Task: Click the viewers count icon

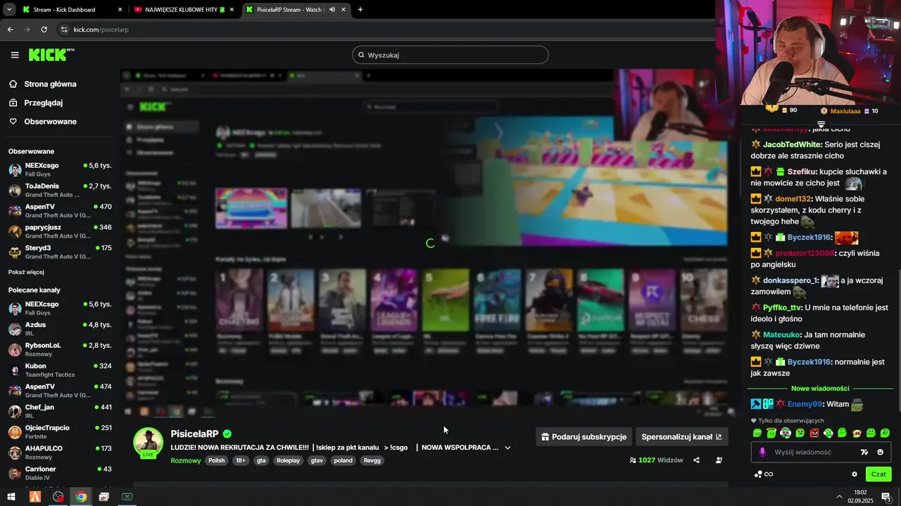Action: click(633, 460)
